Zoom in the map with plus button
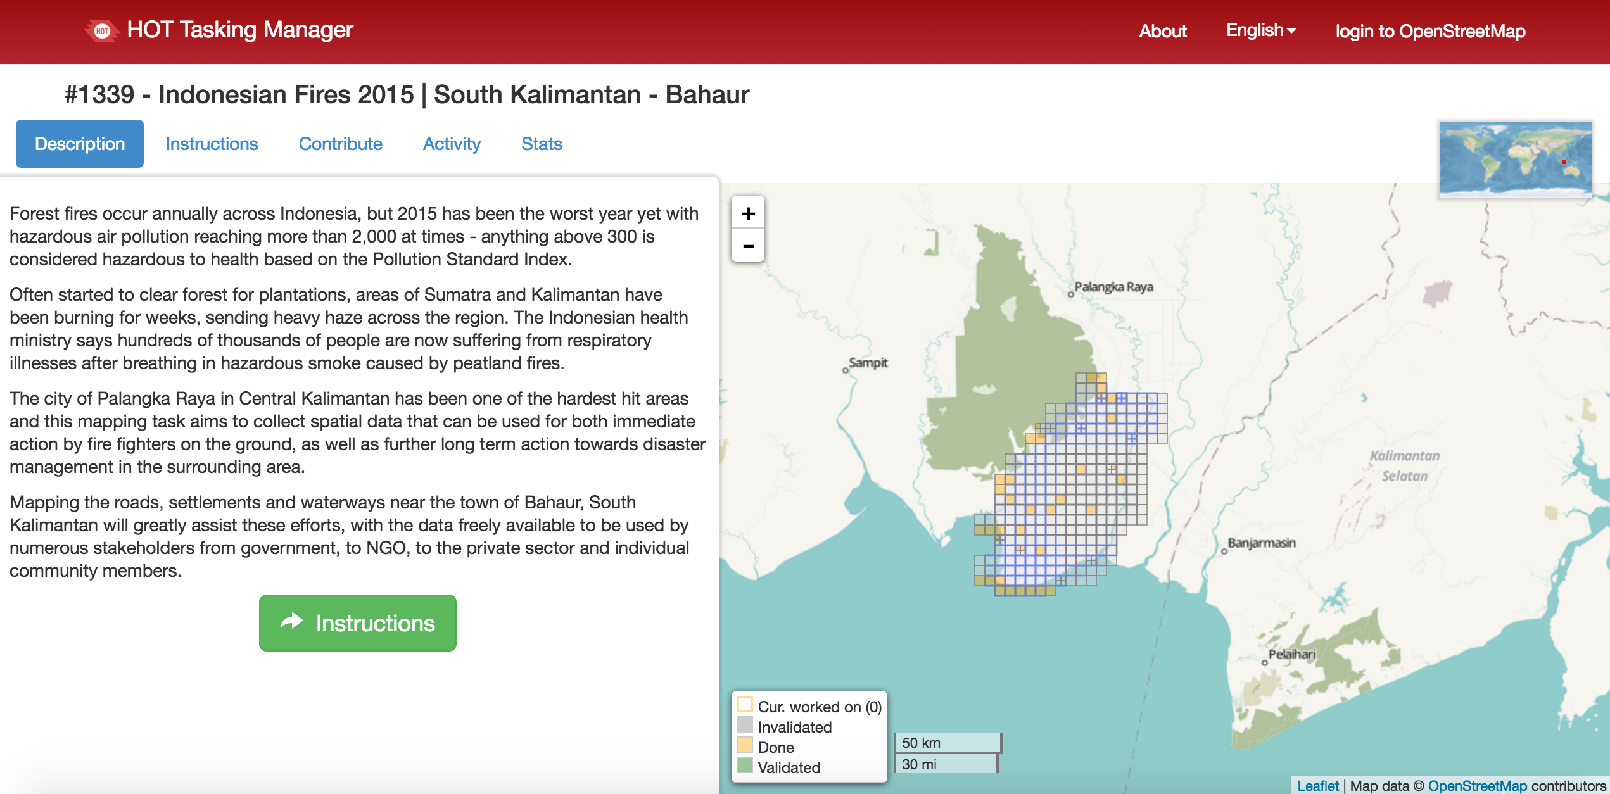Screen dimensions: 1610x794 click(748, 213)
